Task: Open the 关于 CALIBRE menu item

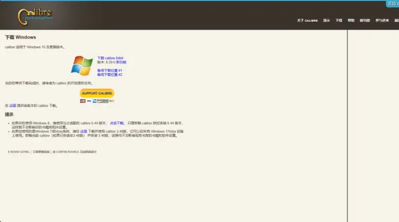Action: [x=307, y=20]
